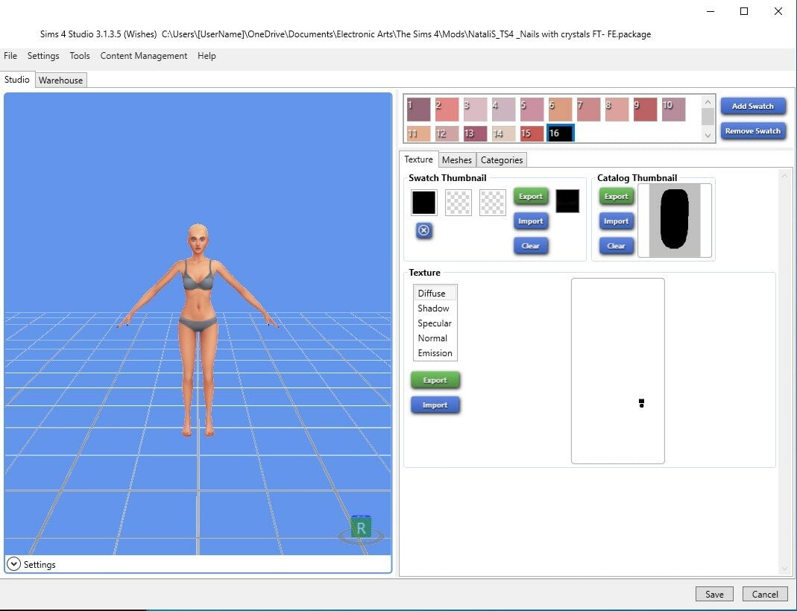This screenshot has width=797, height=611.
Task: Select swatch 3
Action: (x=475, y=110)
